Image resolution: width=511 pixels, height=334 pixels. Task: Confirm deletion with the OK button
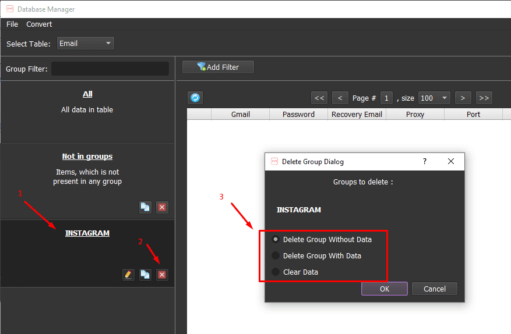[385, 289]
